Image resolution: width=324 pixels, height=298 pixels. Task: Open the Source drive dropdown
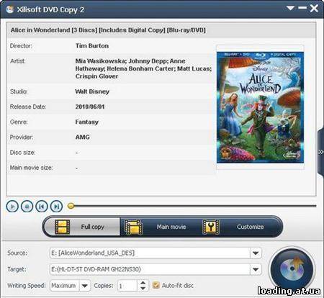coord(256,253)
